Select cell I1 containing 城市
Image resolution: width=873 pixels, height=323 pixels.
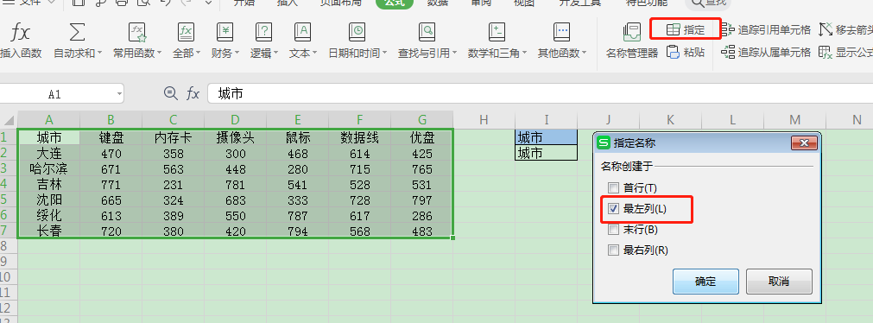547,137
